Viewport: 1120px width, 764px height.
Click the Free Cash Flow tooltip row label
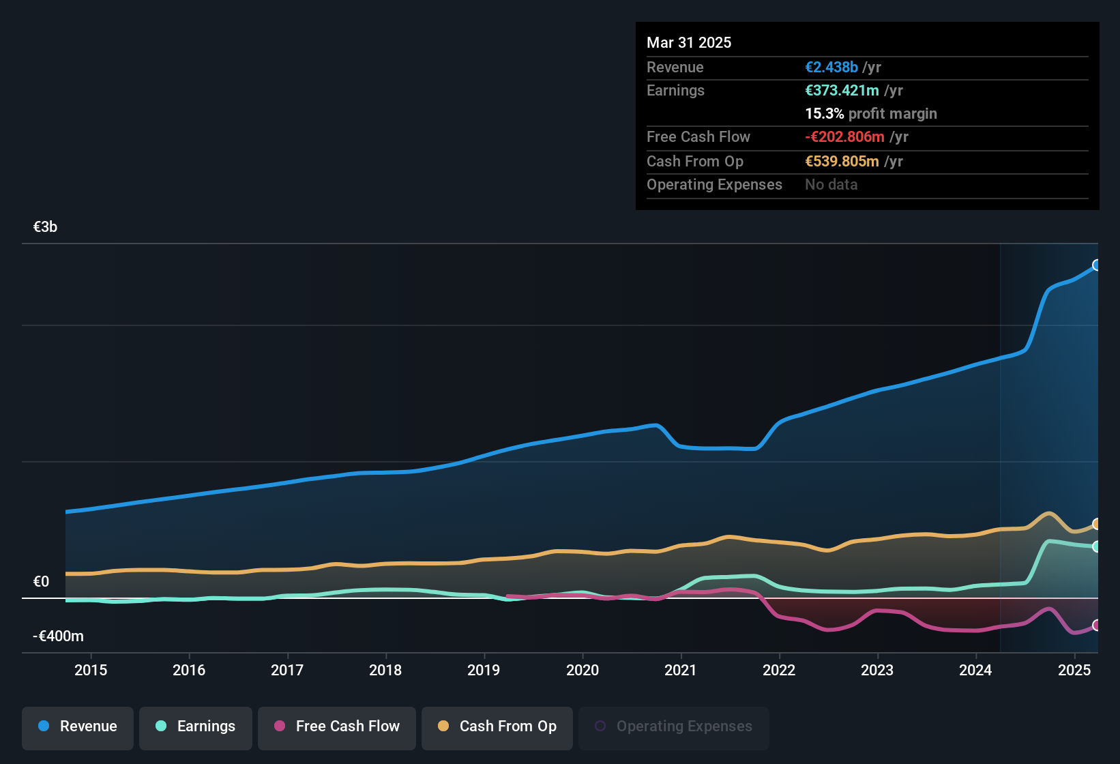pos(698,136)
